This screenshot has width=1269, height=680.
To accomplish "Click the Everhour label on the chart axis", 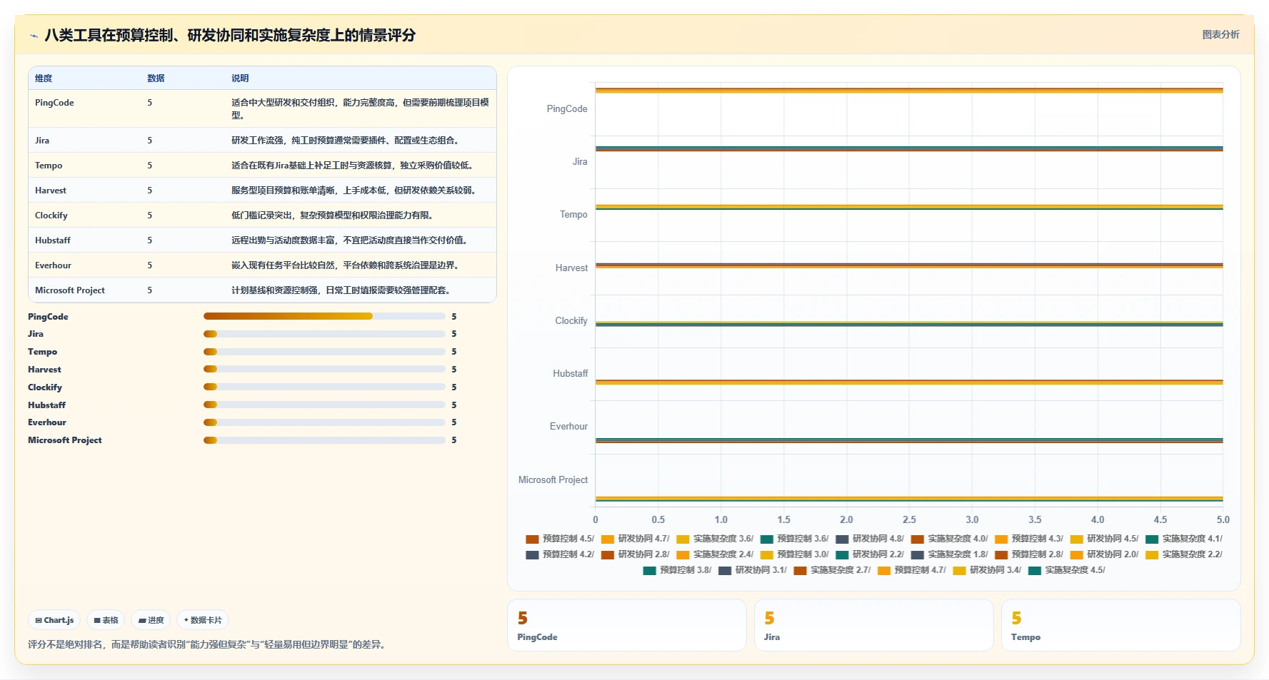I will click(568, 427).
